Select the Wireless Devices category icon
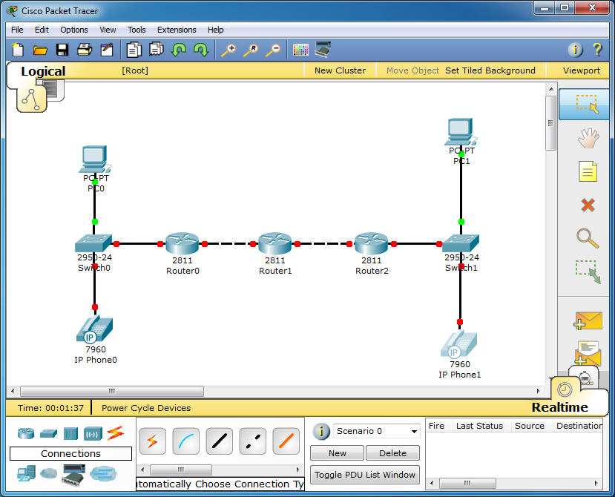This screenshot has height=497, width=615. pos(93,433)
